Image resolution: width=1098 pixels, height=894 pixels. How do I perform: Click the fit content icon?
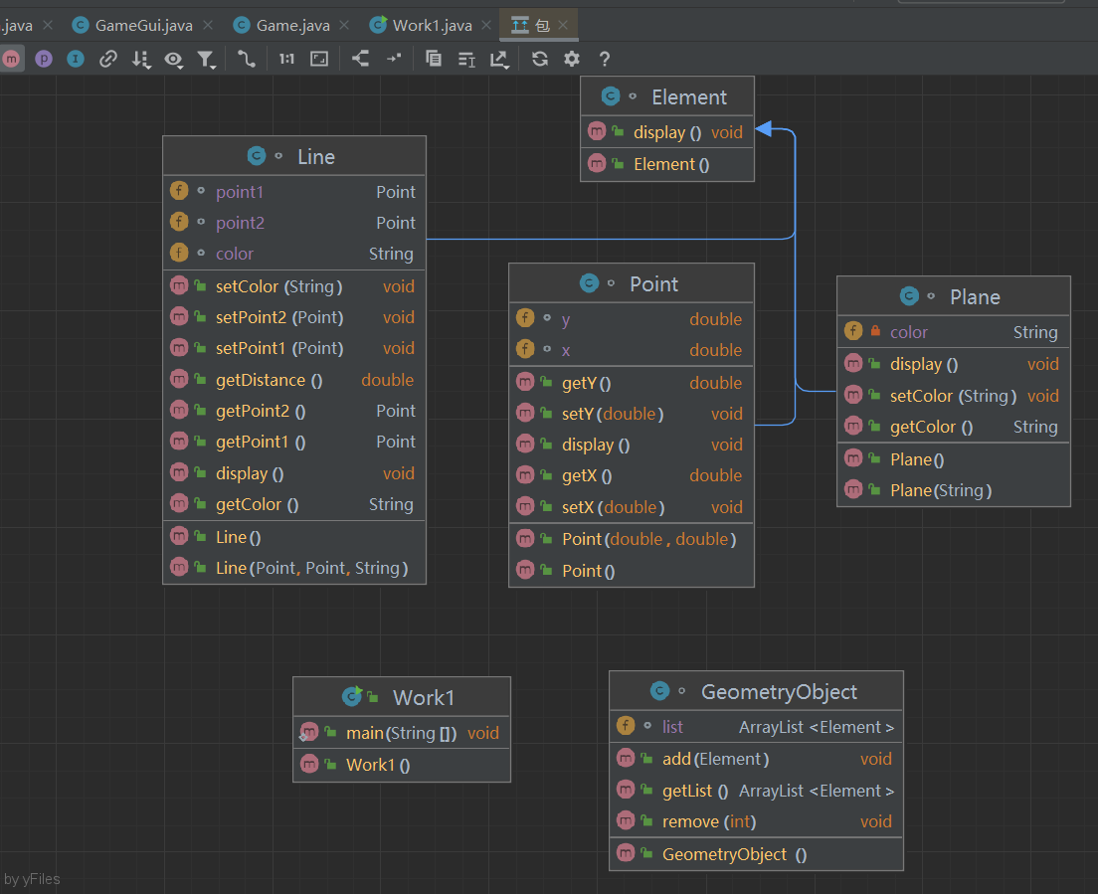319,59
